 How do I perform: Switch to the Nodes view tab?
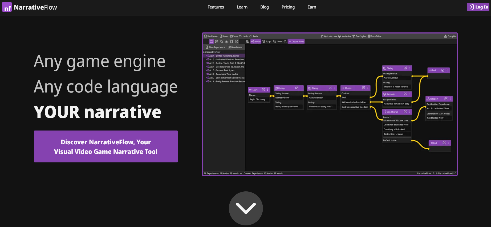click(x=256, y=41)
